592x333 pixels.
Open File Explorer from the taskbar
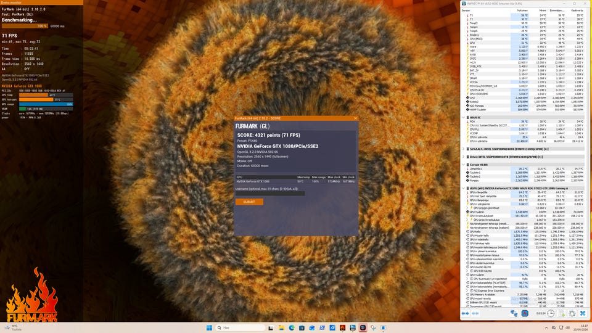coord(281,327)
